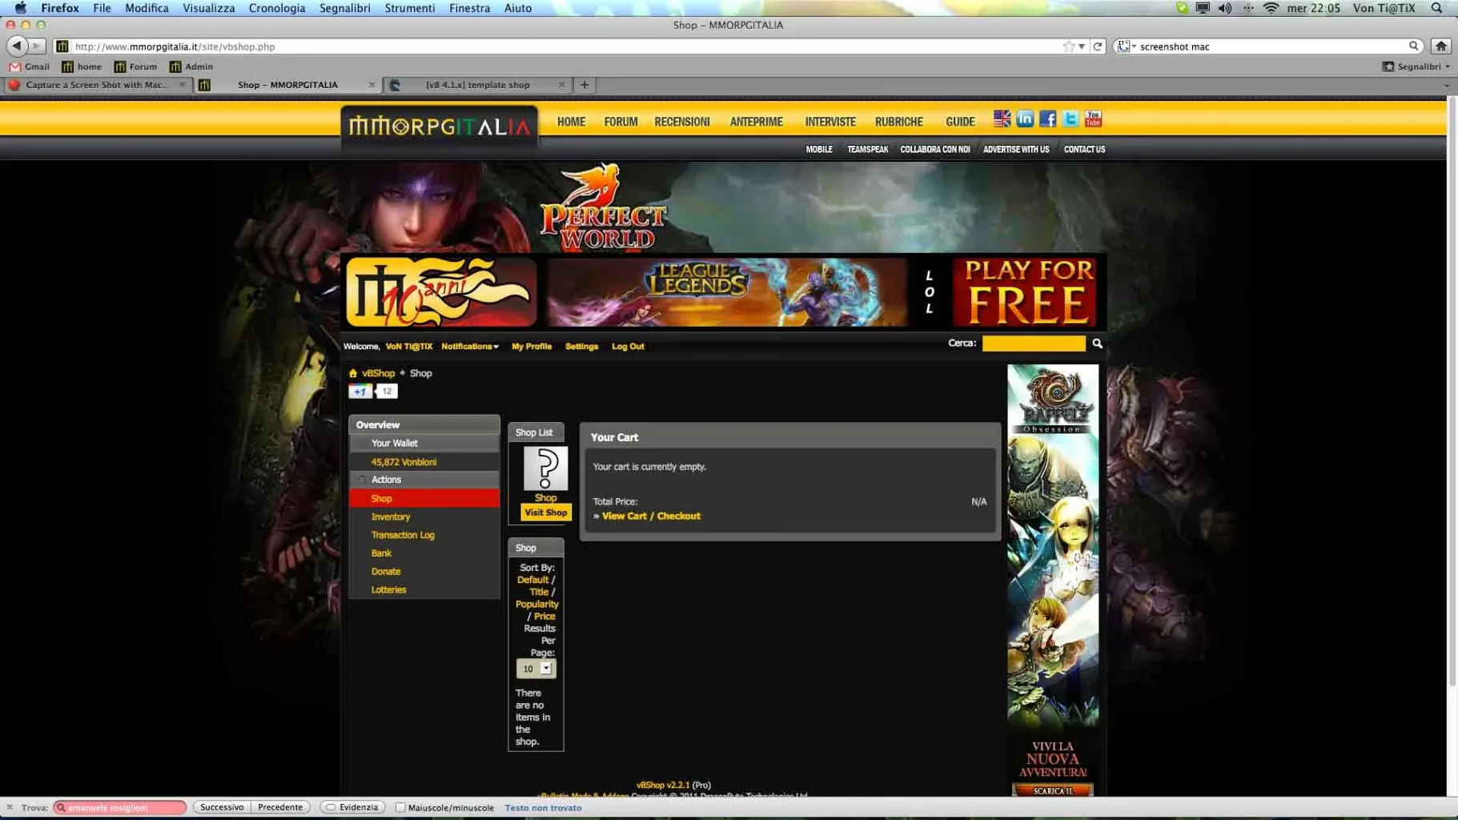Close the template shop tab
Screen dimensions: 1458x820
(x=561, y=85)
